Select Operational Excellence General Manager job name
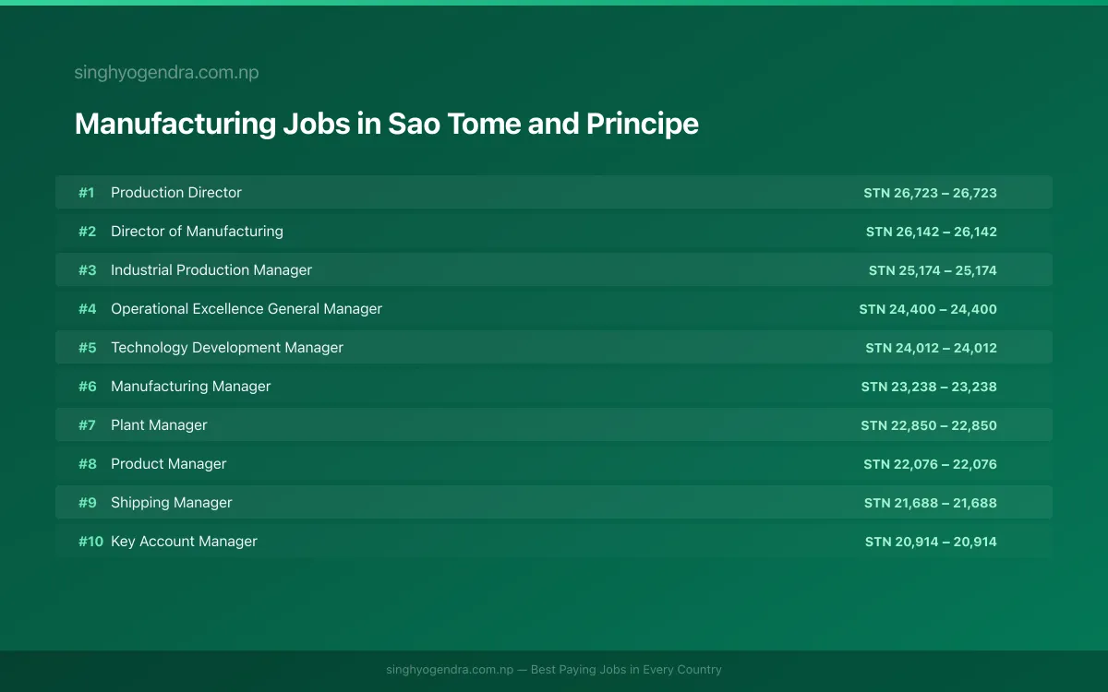 click(x=247, y=309)
